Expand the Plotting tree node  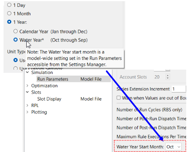(27, 112)
